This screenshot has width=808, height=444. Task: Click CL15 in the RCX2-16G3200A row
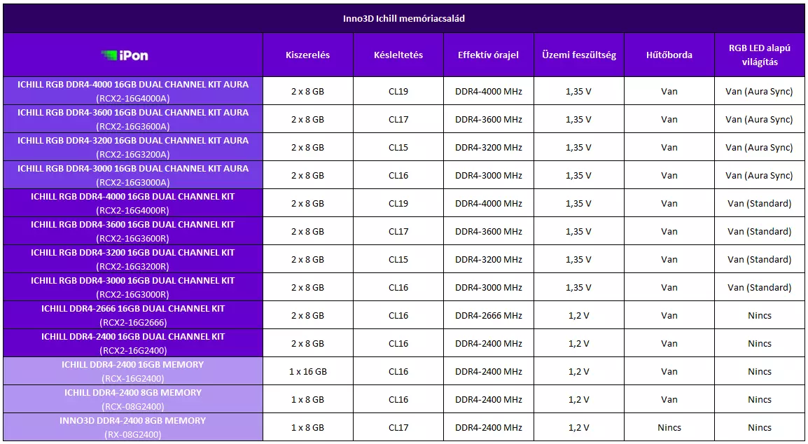[398, 147]
